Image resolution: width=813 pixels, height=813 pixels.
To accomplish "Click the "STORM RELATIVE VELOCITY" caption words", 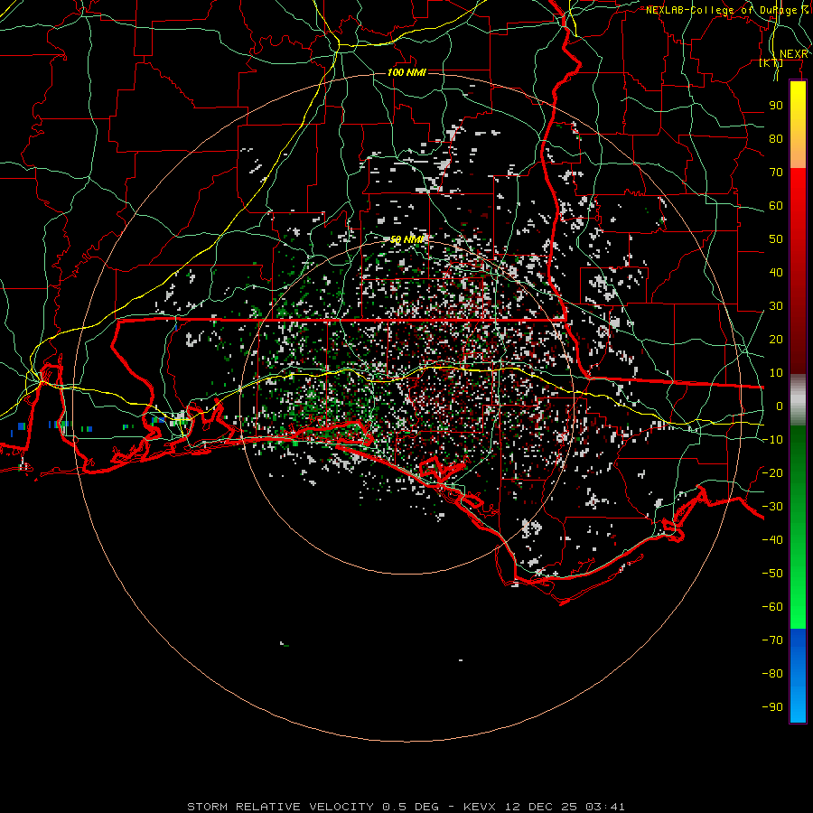I will pos(281,807).
